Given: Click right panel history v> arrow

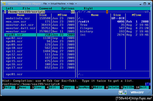Looking at the screenshot, I should (x=147, y=12).
